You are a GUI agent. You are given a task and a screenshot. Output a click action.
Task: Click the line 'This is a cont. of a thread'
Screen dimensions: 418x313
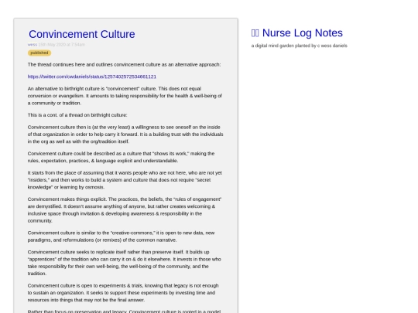tap(77, 115)
